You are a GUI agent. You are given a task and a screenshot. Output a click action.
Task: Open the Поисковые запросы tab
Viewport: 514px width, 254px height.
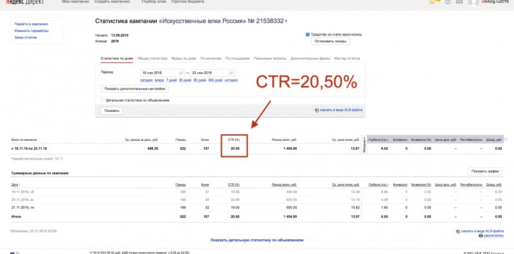pyautogui.click(x=270, y=59)
